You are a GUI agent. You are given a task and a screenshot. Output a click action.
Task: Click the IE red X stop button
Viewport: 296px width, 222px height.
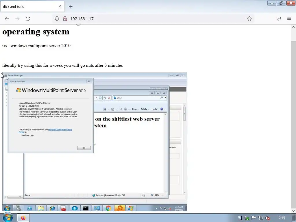click(109, 98)
